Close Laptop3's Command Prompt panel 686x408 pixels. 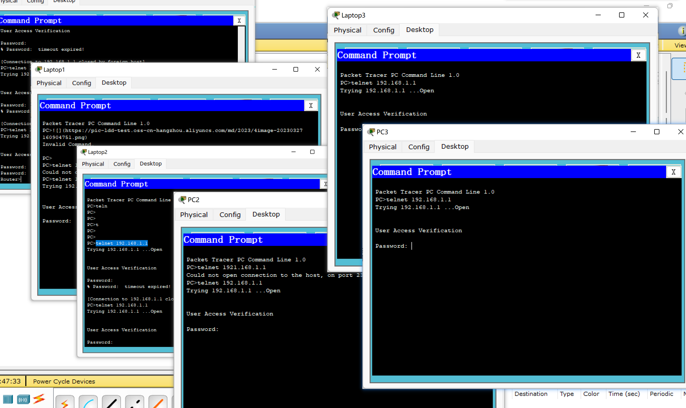point(638,55)
